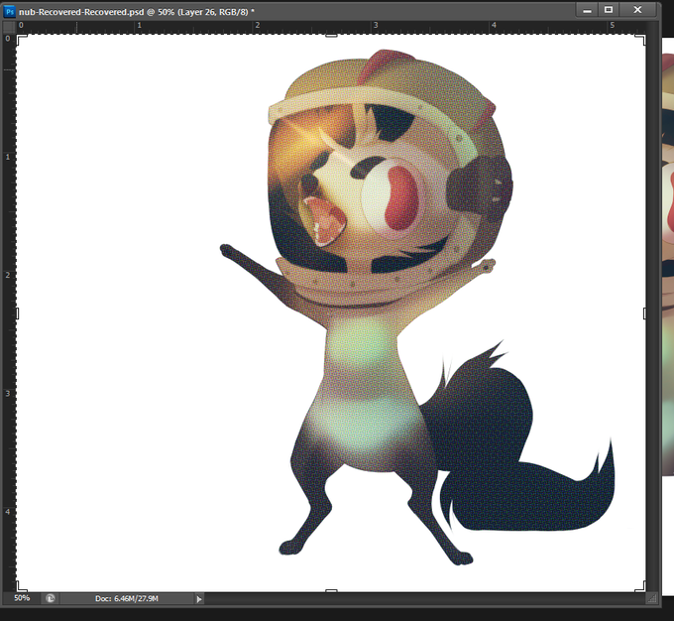Viewport: 674px width, 621px height.
Task: Click the right-middle transform handle
Action: click(x=645, y=313)
